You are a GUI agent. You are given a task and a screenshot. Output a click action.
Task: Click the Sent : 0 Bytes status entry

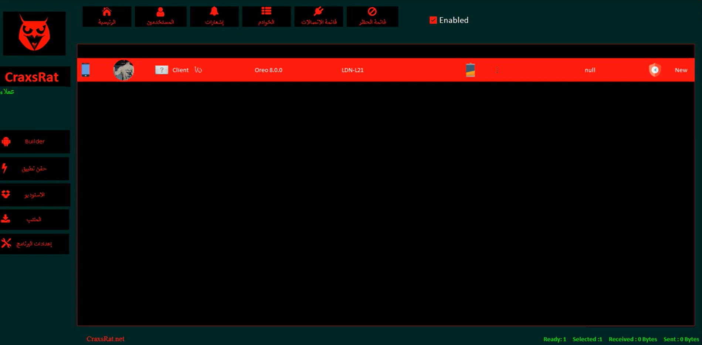pos(681,339)
